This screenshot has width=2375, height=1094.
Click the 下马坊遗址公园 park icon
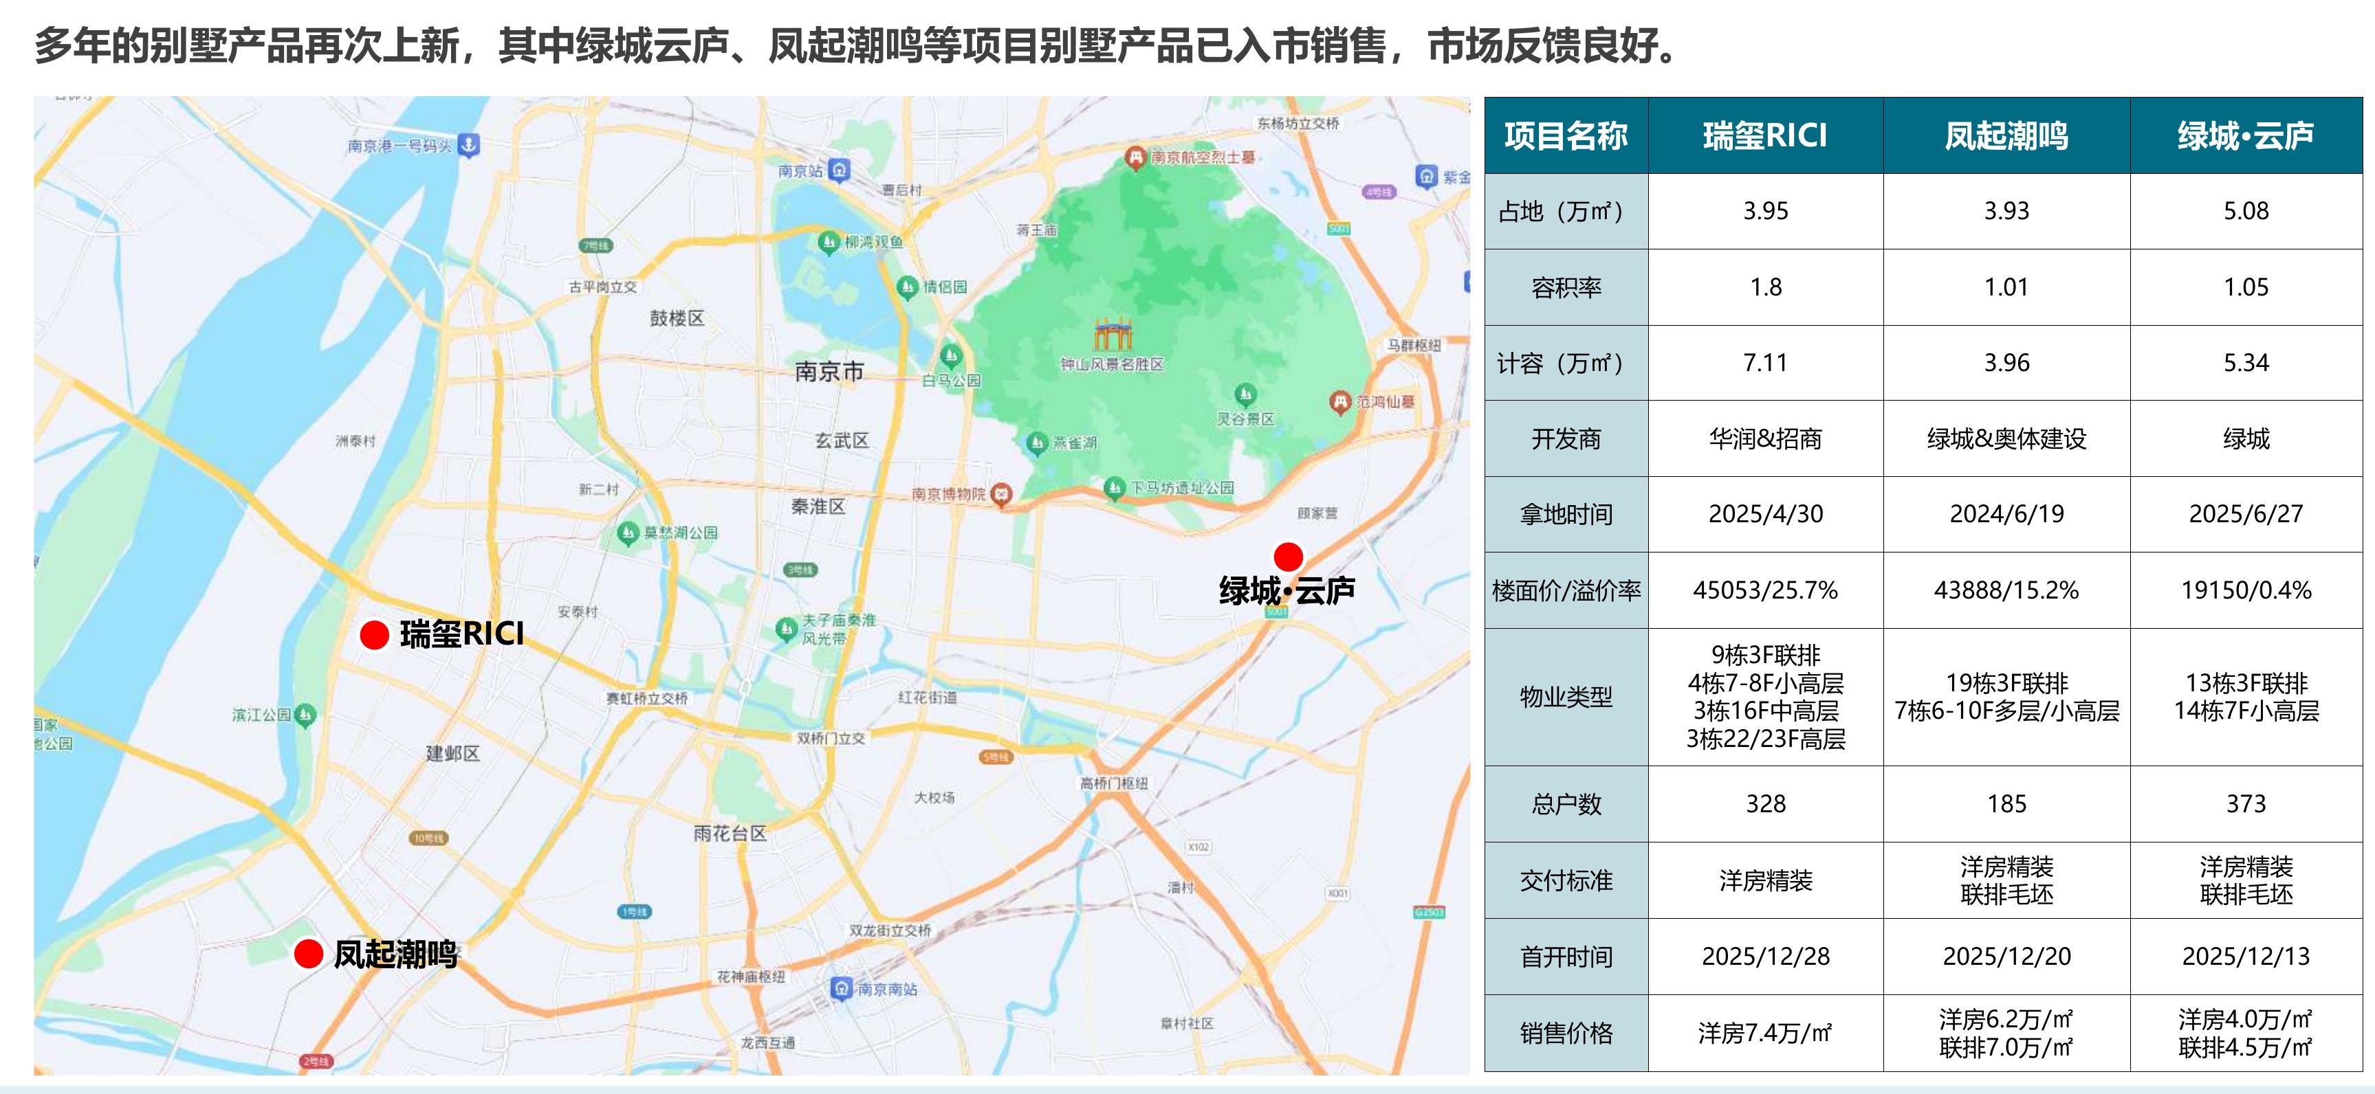1115,487
